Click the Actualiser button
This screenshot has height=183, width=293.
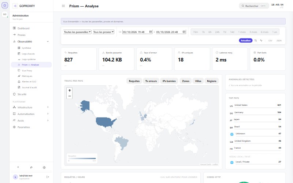coord(245,41)
